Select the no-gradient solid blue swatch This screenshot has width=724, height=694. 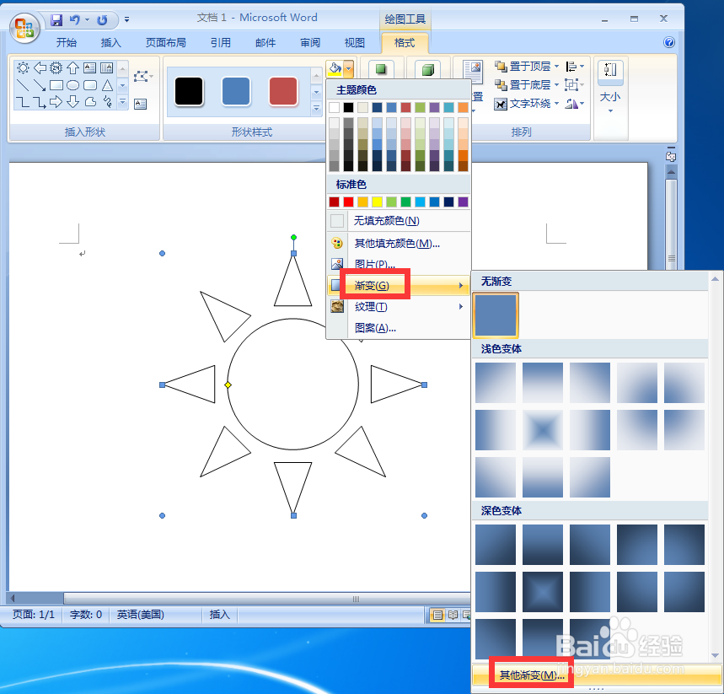point(496,315)
